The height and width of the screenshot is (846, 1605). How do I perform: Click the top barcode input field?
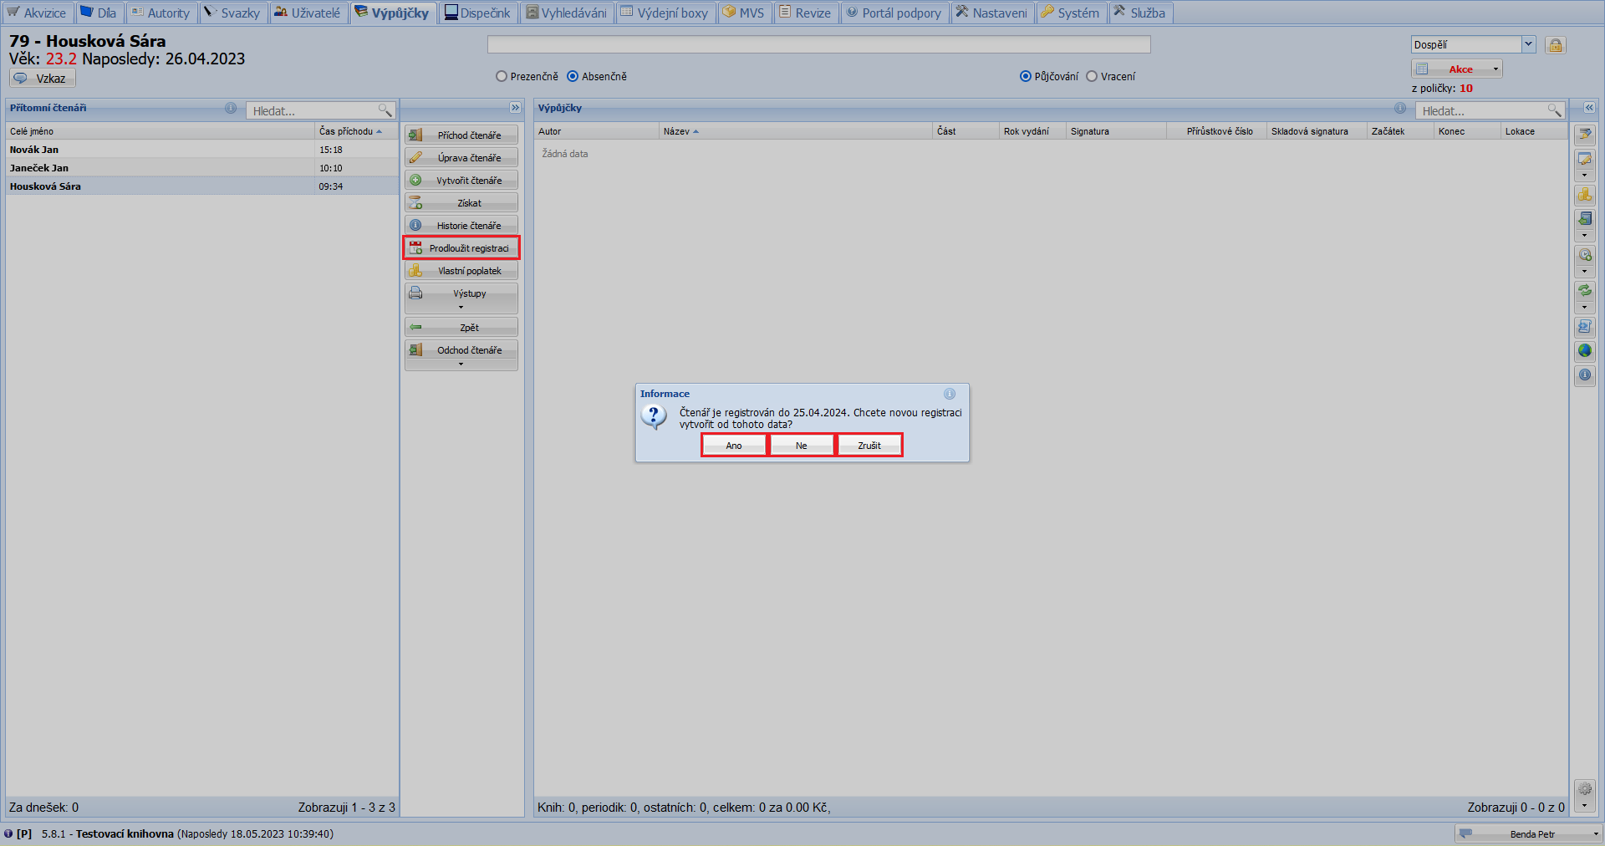click(819, 44)
